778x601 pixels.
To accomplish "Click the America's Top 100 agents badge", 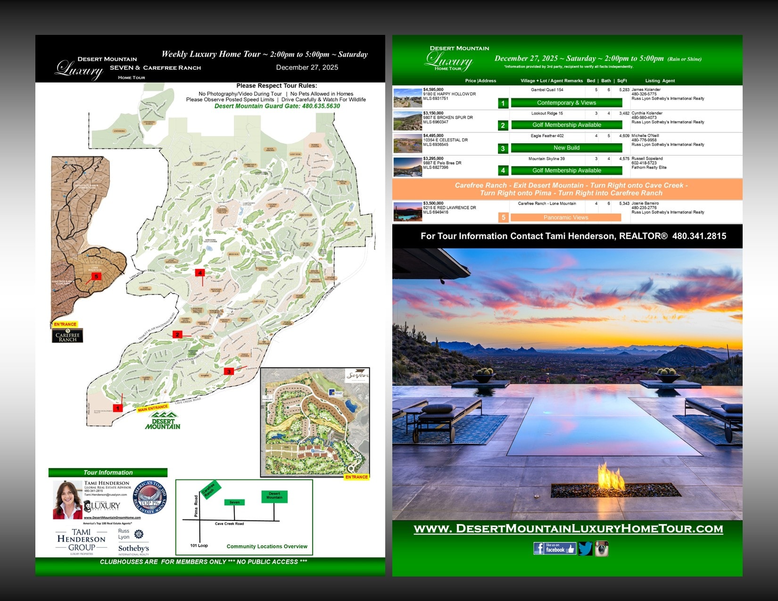I will [150, 497].
